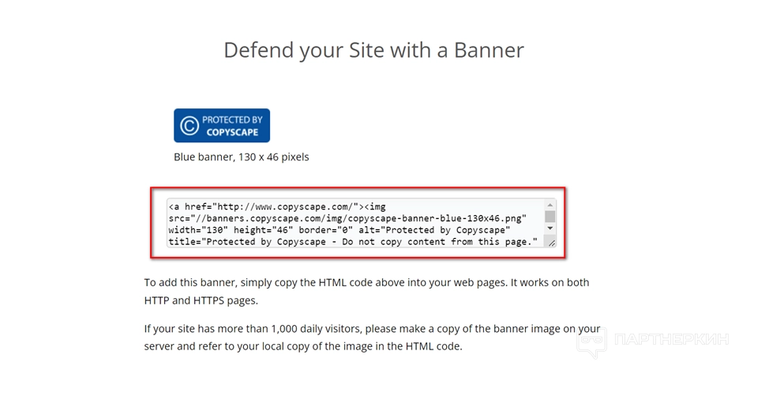This screenshot has height=400, width=769.
Task: Click the text 'If your site has more than 1,000'
Action: point(221,329)
